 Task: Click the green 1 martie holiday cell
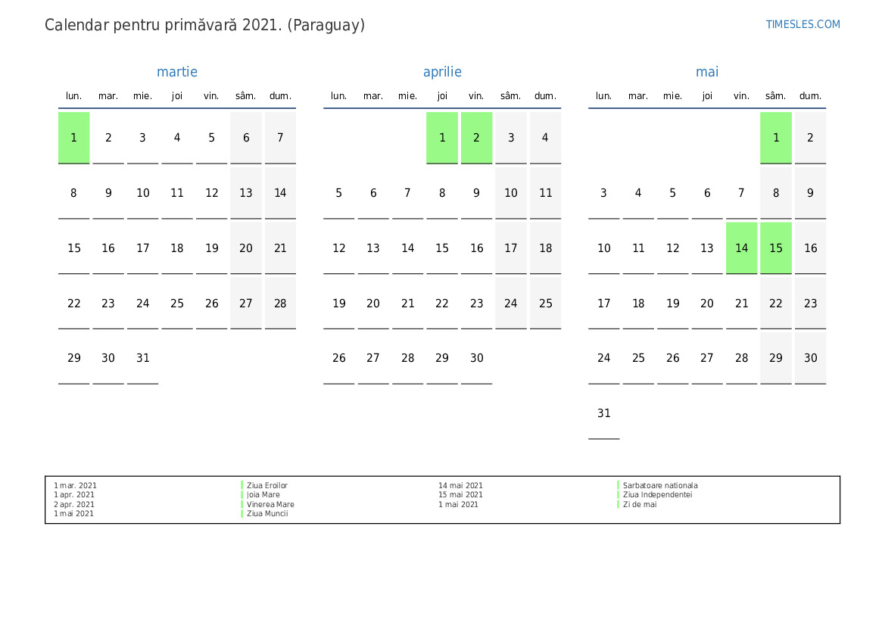click(74, 138)
